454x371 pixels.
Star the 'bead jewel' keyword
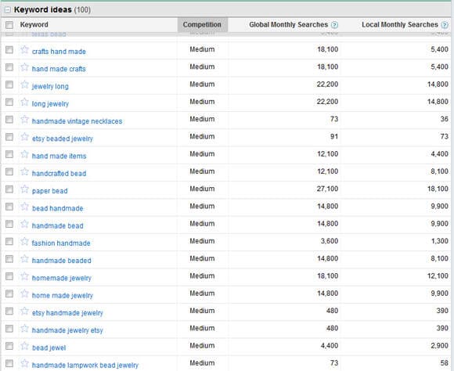(24, 346)
